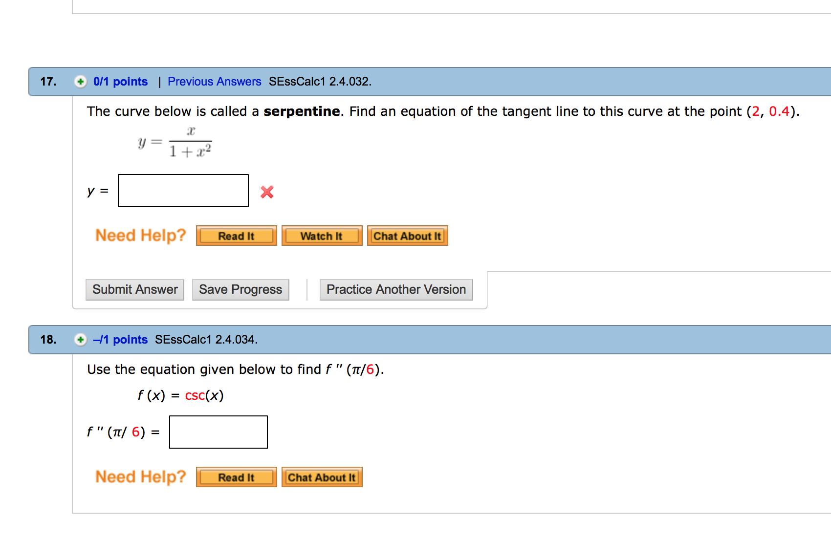
Task: Click the red X incorrect answer marker
Action: coord(266,192)
